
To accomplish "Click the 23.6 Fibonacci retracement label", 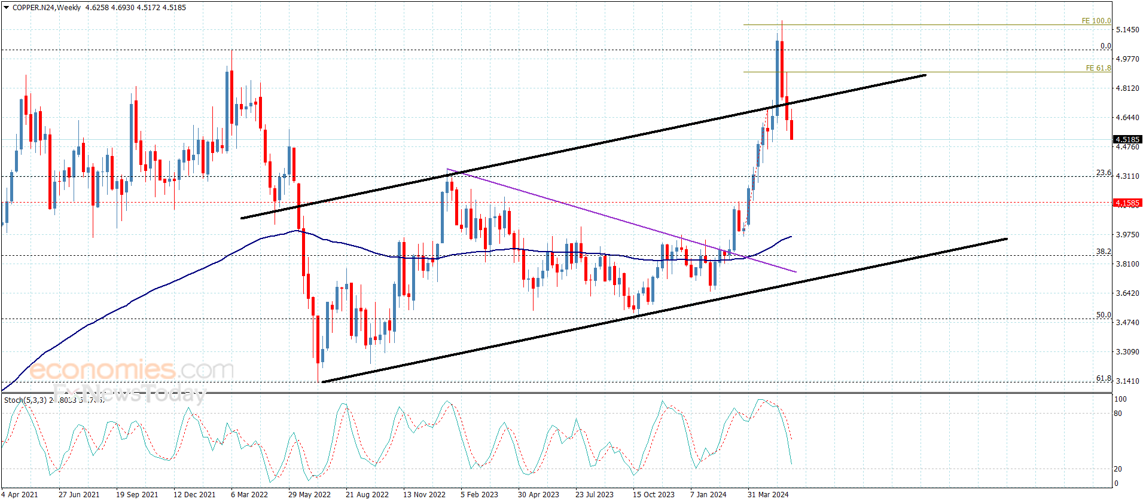I will tap(1104, 173).
